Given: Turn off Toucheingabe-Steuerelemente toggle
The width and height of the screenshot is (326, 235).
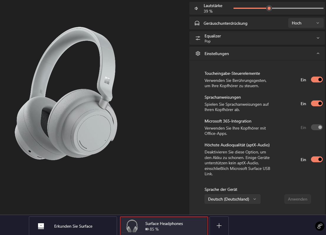Looking at the screenshot, I should (x=317, y=80).
